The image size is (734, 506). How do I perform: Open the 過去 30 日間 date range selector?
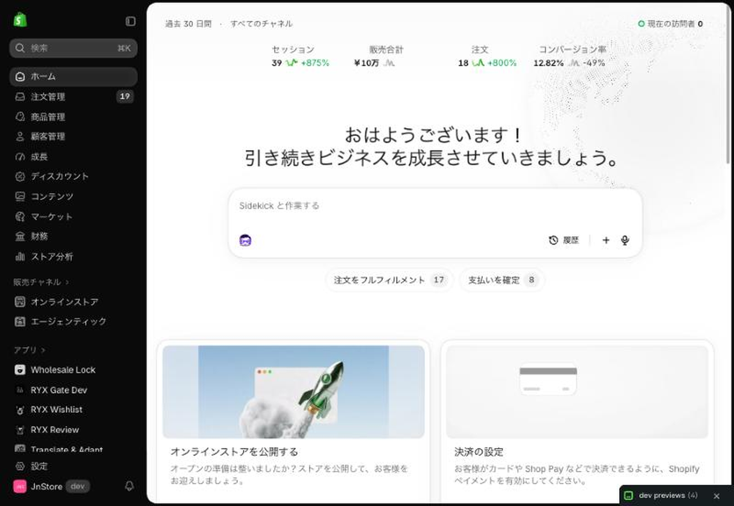tap(189, 24)
